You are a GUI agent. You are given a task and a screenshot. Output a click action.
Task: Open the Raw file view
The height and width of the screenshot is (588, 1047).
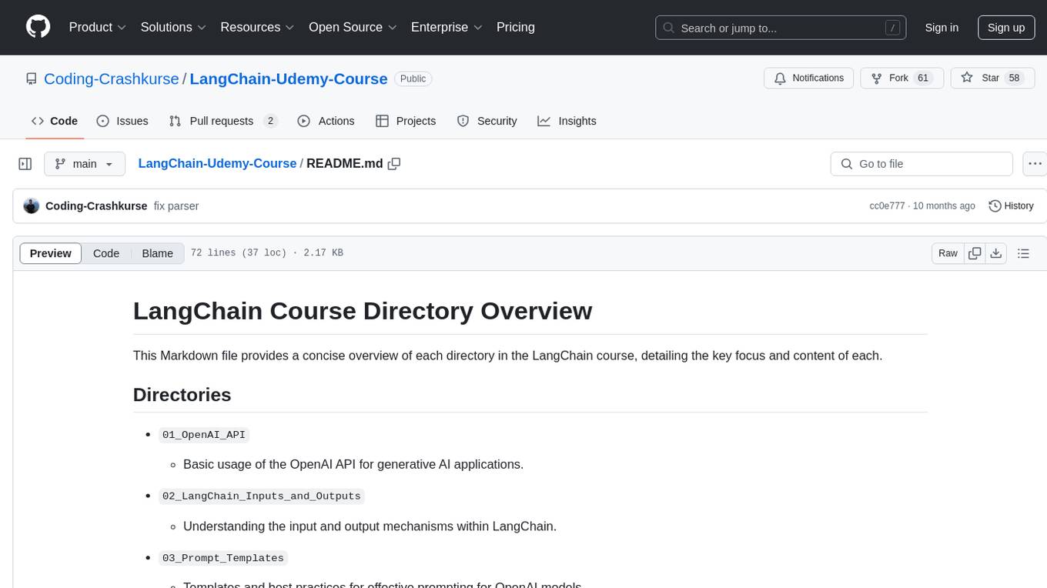click(948, 253)
